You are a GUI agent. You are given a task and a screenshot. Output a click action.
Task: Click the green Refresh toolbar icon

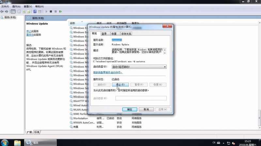point(24,11)
